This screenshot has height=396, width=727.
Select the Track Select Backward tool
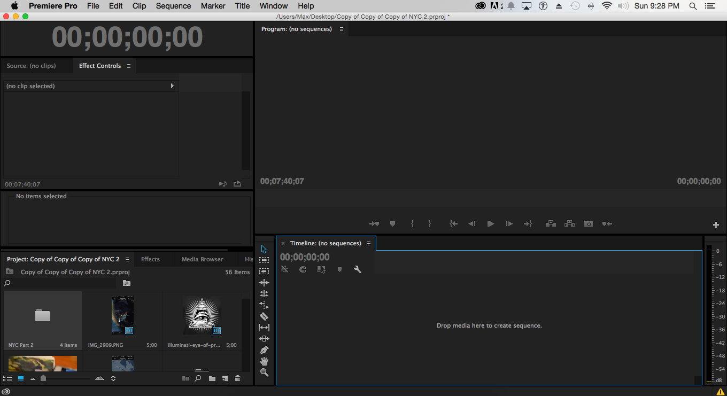click(264, 271)
